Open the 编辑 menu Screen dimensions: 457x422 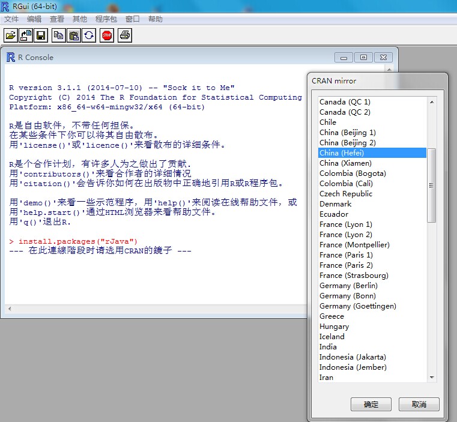(x=34, y=19)
